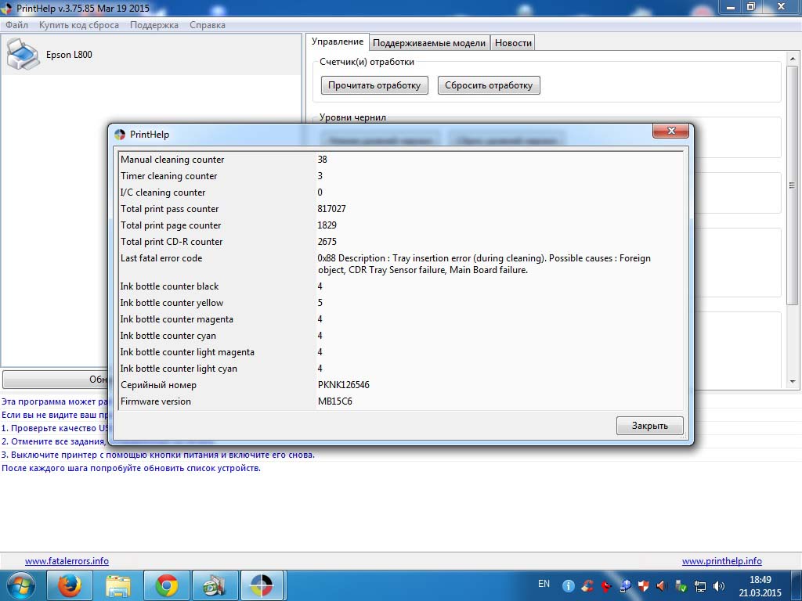The image size is (802, 601).
Task: Open system volume control tray icon
Action: tap(719, 585)
